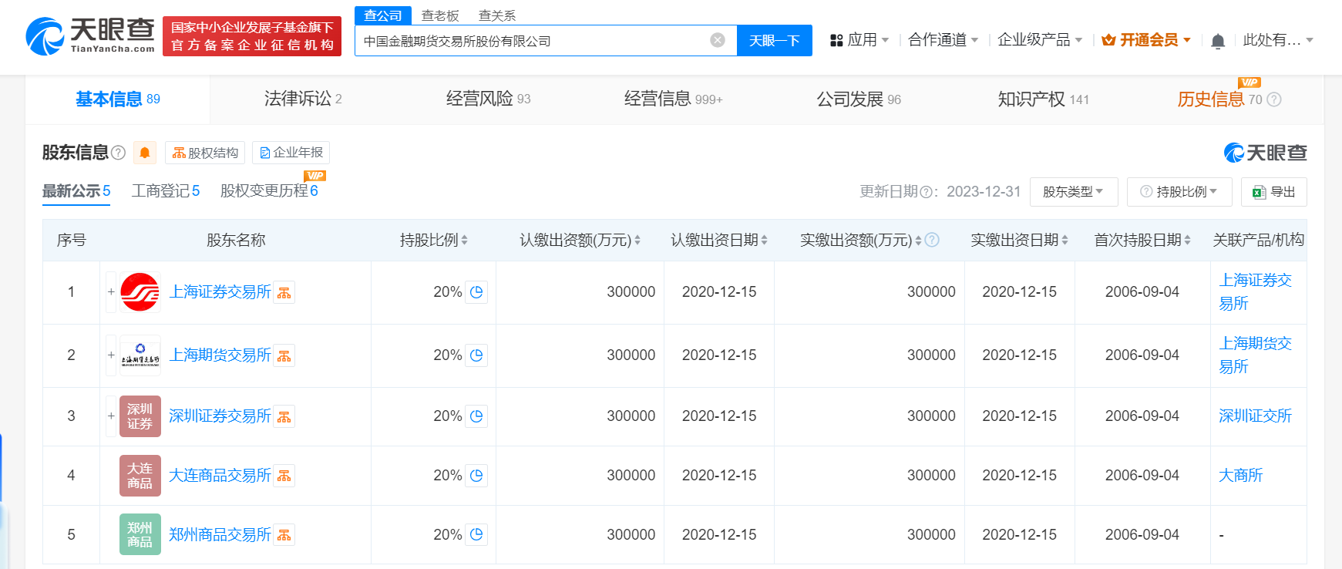Click 上海期货交易所 logo thumbnail

pos(140,355)
